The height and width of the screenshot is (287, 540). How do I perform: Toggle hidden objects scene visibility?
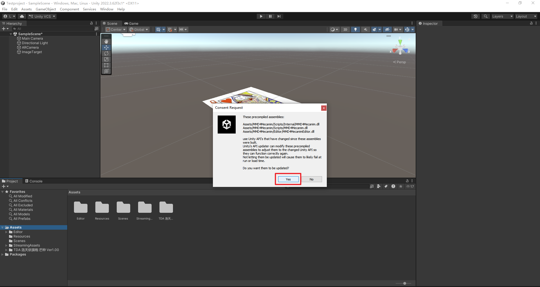pos(387,30)
